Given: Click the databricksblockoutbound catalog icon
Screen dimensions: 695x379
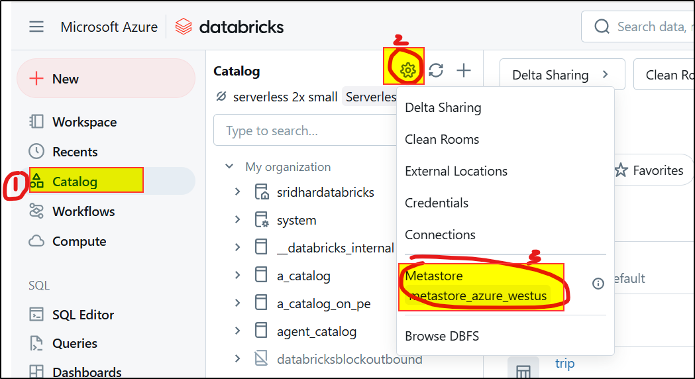Looking at the screenshot, I should pos(261,358).
